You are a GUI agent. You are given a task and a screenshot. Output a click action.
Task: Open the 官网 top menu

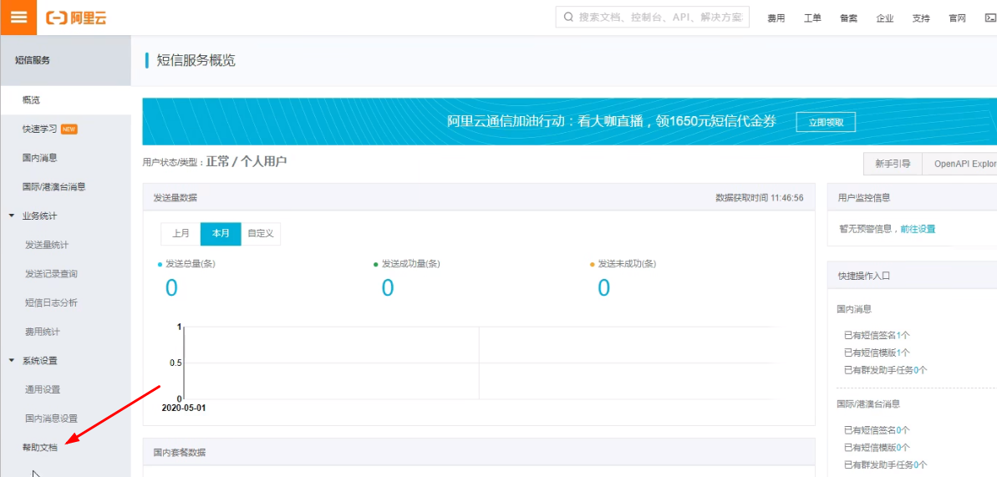click(x=957, y=18)
